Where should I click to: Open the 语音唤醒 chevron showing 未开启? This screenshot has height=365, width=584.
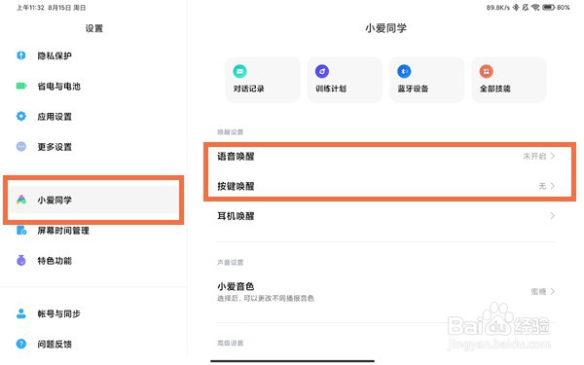[553, 156]
